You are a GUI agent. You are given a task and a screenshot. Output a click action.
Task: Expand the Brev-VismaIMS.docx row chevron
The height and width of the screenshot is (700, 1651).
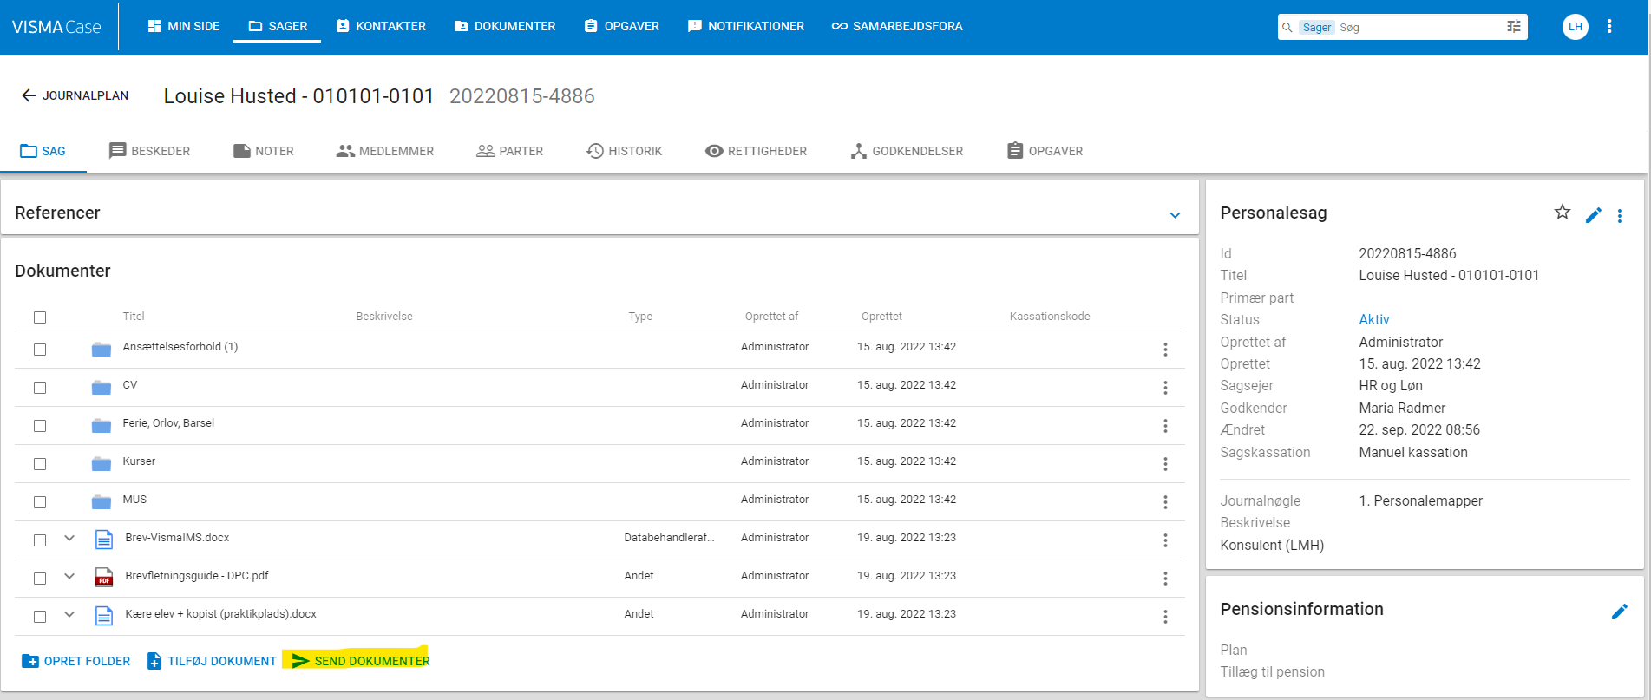pos(69,539)
